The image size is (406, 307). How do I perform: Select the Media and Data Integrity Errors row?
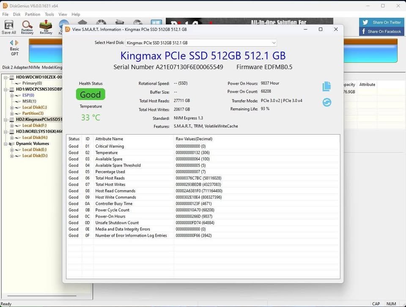coord(203,229)
